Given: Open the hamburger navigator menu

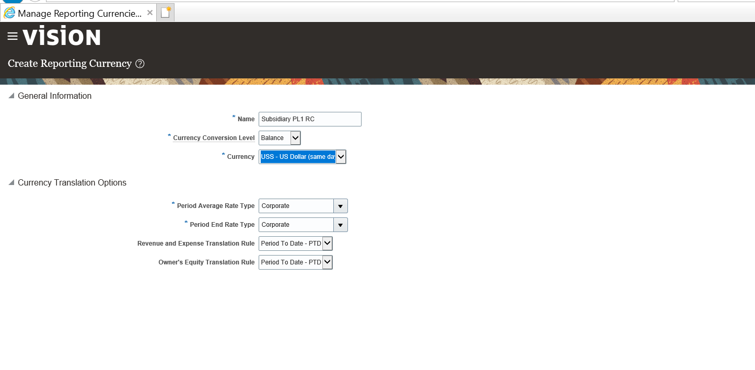Looking at the screenshot, I should click(x=13, y=37).
